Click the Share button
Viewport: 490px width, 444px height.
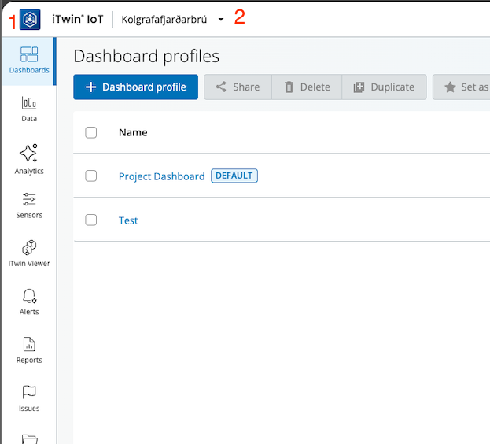click(x=238, y=87)
